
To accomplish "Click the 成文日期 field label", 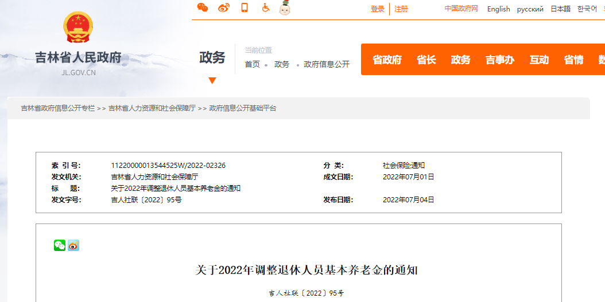I will tap(339, 177).
